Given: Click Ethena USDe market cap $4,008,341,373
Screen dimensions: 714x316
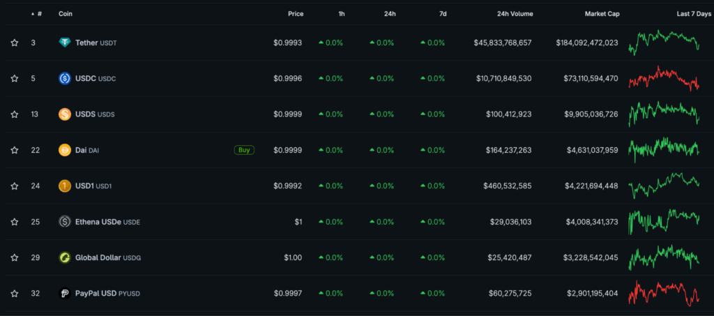Looking at the screenshot, I should 592,222.
